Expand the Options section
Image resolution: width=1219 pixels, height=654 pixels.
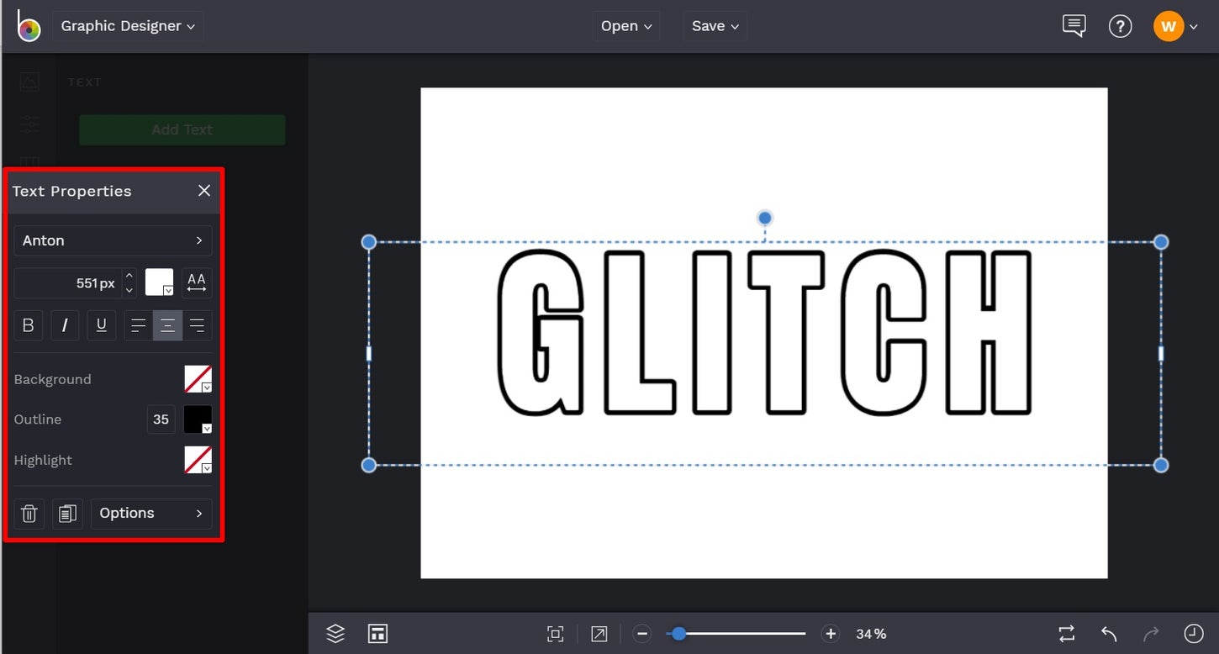[x=151, y=513]
